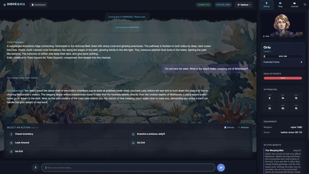Open 'The Weeping Mist' quest
The height and width of the screenshot is (174, 309).
(274, 151)
